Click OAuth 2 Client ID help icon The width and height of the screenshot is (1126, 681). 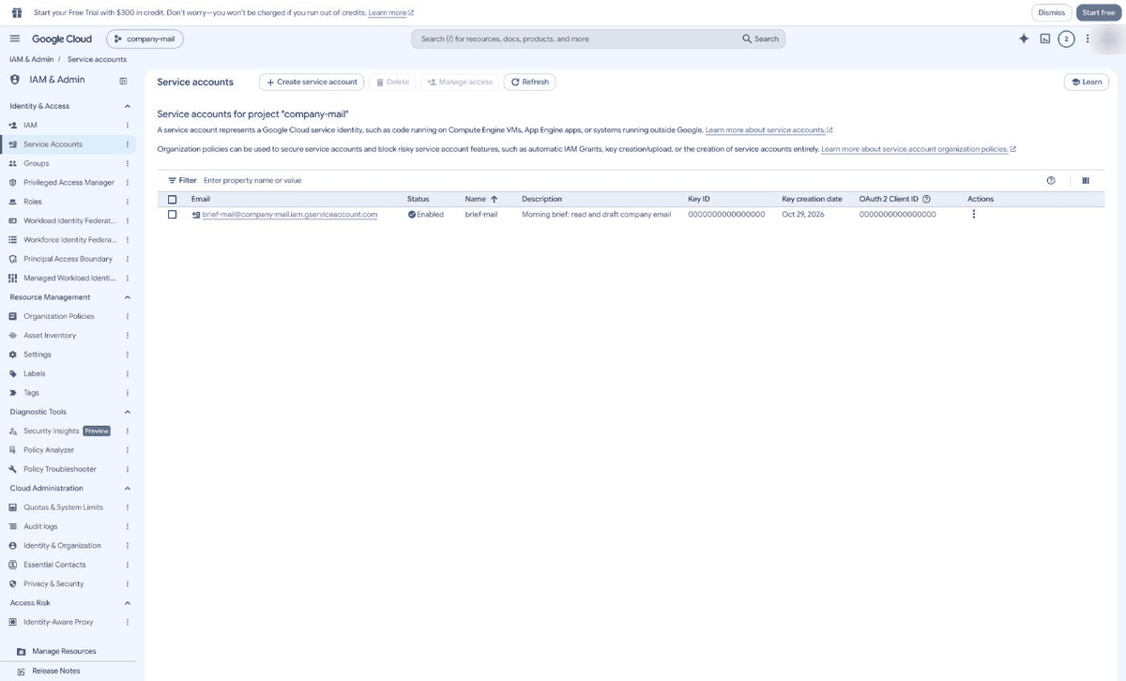(x=926, y=199)
